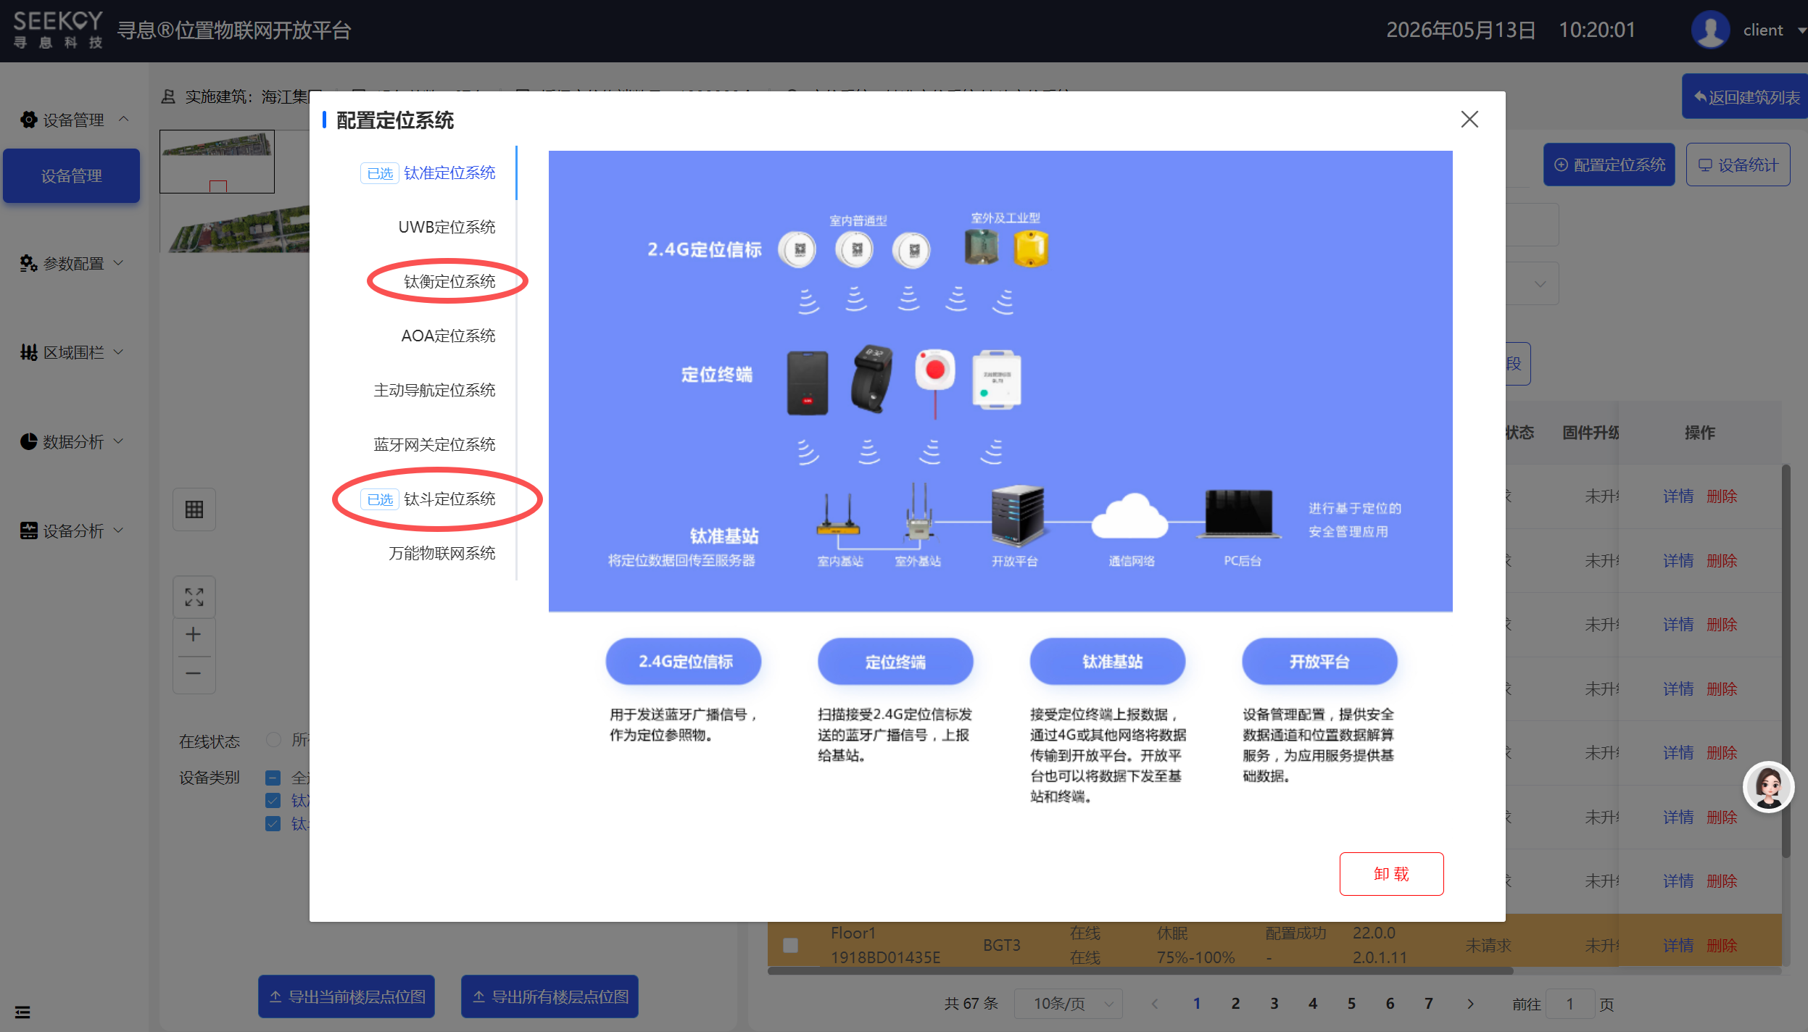
Task: Expand 区域围栏 in the sidebar
Action: pyautogui.click(x=74, y=353)
